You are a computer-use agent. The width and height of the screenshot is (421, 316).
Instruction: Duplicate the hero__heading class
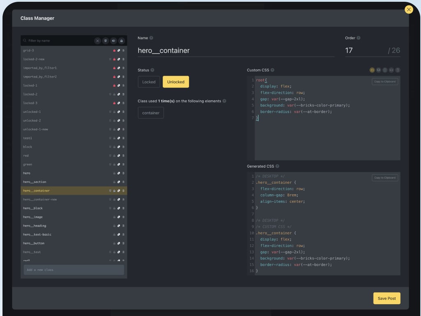[119, 226]
